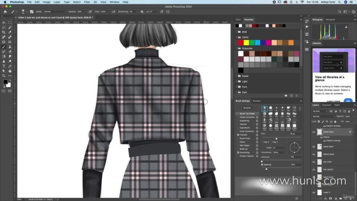
Task: Select the Move tool
Action: [4, 23]
